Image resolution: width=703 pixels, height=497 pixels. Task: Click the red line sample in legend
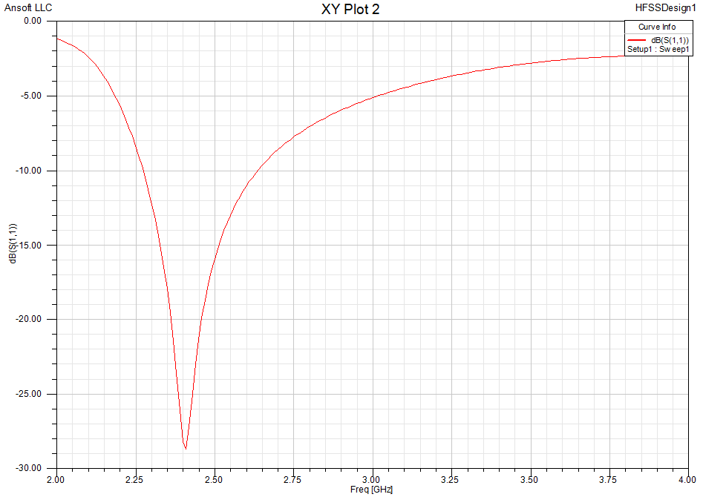[637, 40]
